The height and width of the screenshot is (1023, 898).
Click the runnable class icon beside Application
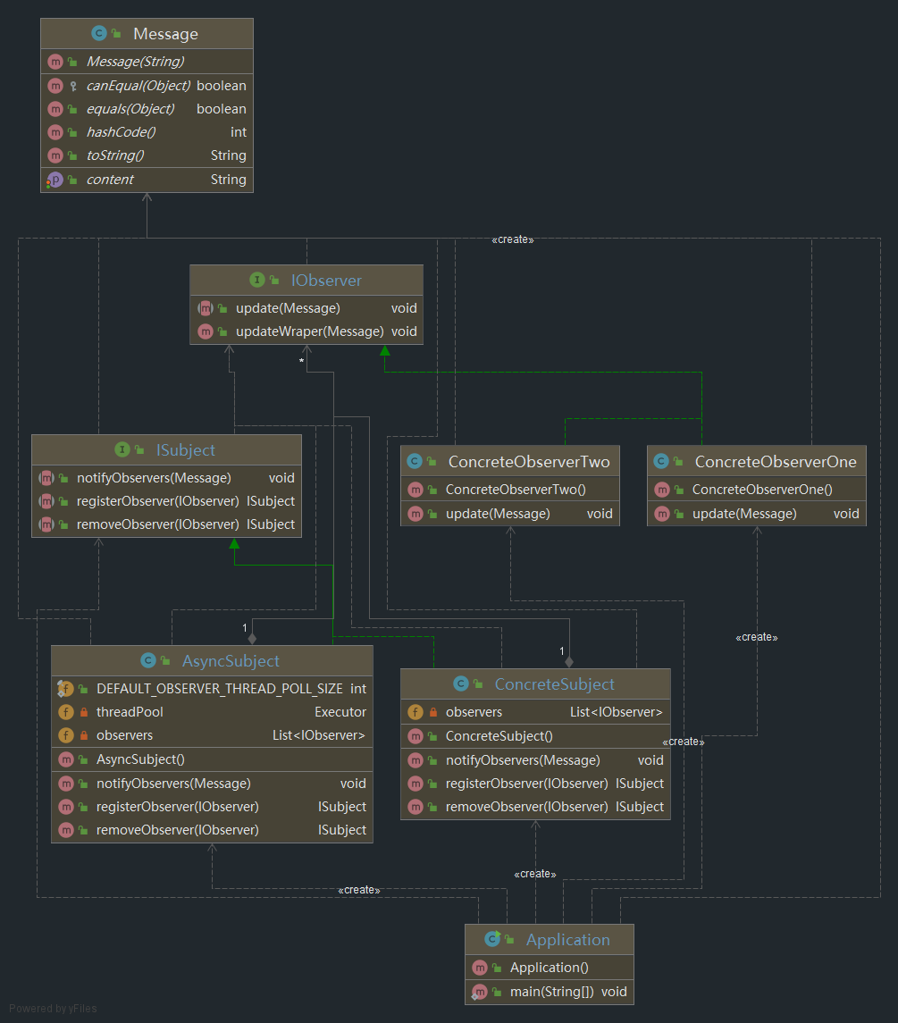[x=491, y=940]
